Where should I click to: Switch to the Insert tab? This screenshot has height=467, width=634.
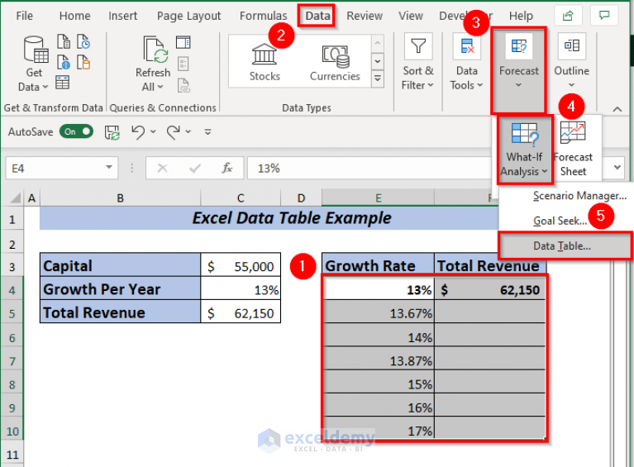pos(122,16)
